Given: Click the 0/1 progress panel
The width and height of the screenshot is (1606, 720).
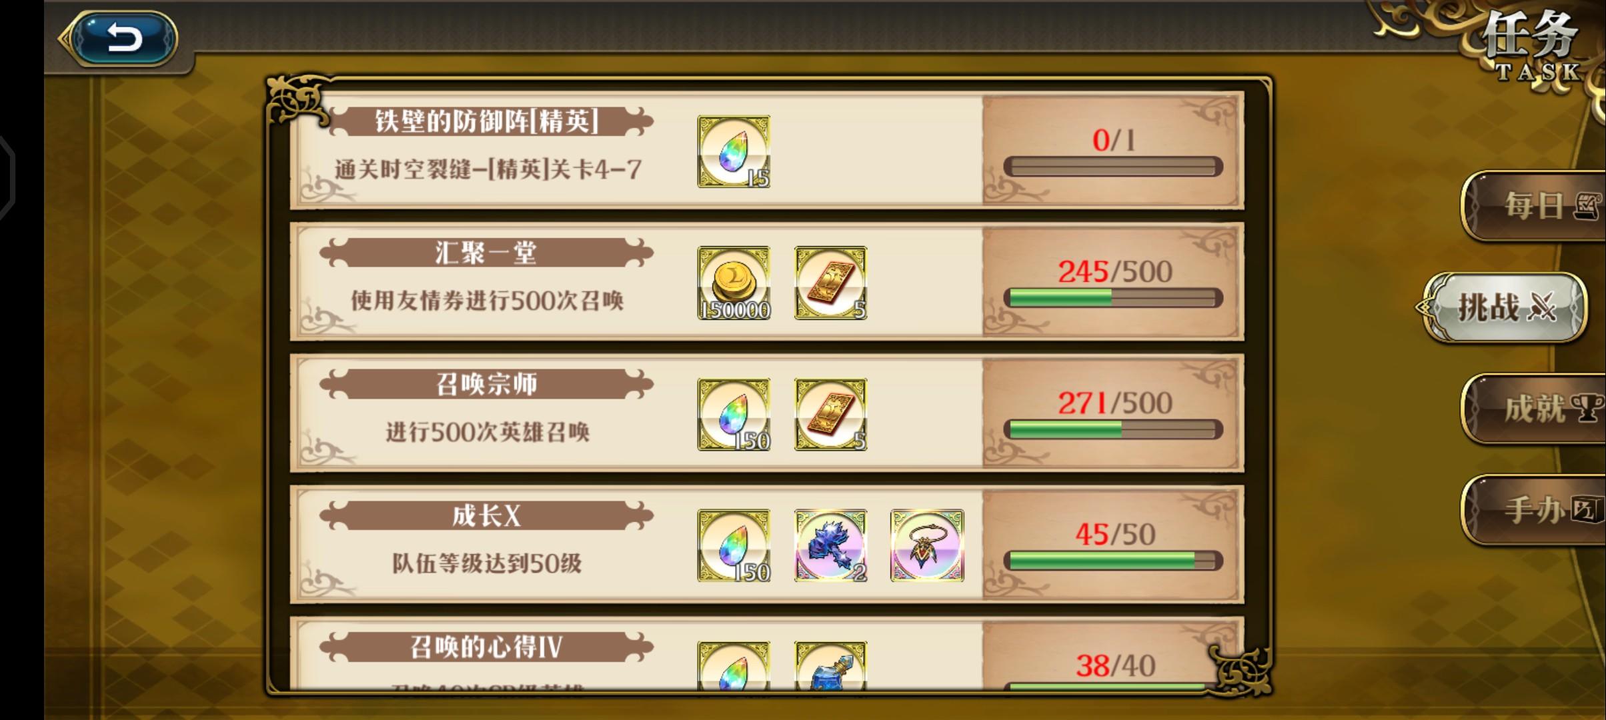Looking at the screenshot, I should (1112, 151).
